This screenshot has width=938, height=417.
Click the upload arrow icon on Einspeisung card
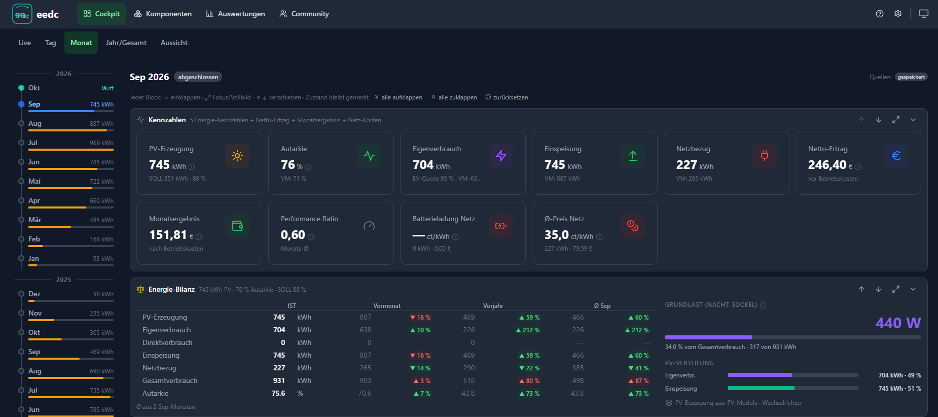point(633,156)
